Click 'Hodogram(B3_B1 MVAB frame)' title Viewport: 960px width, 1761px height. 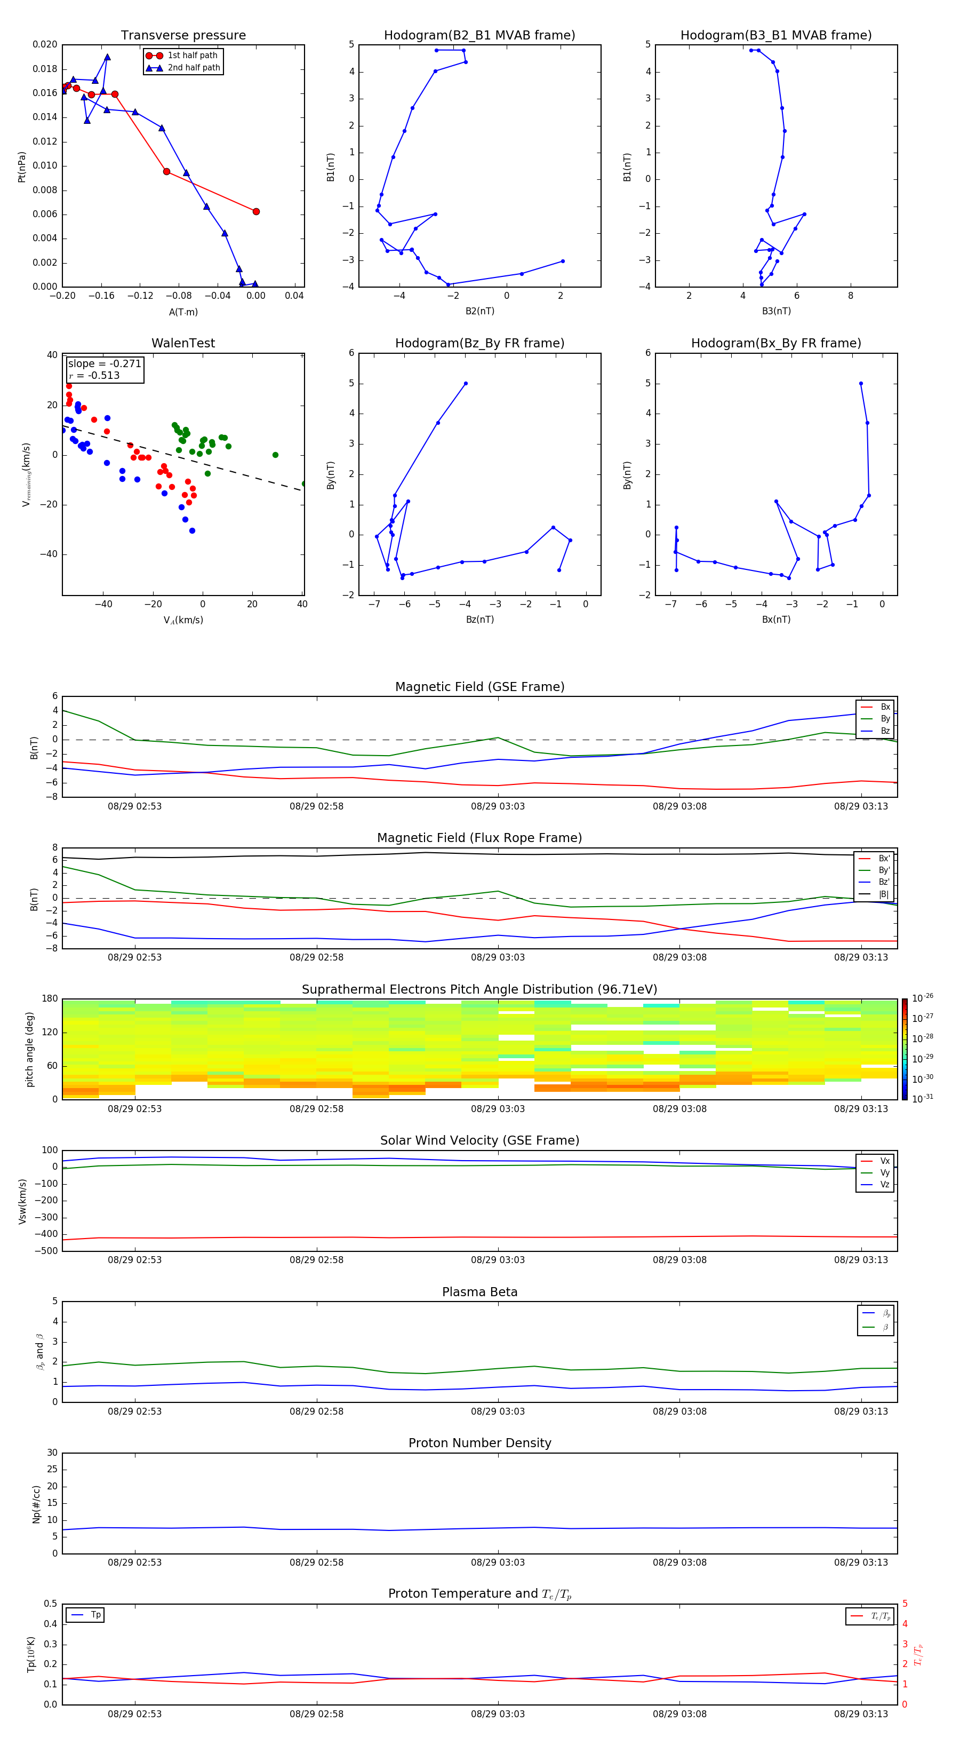click(776, 36)
